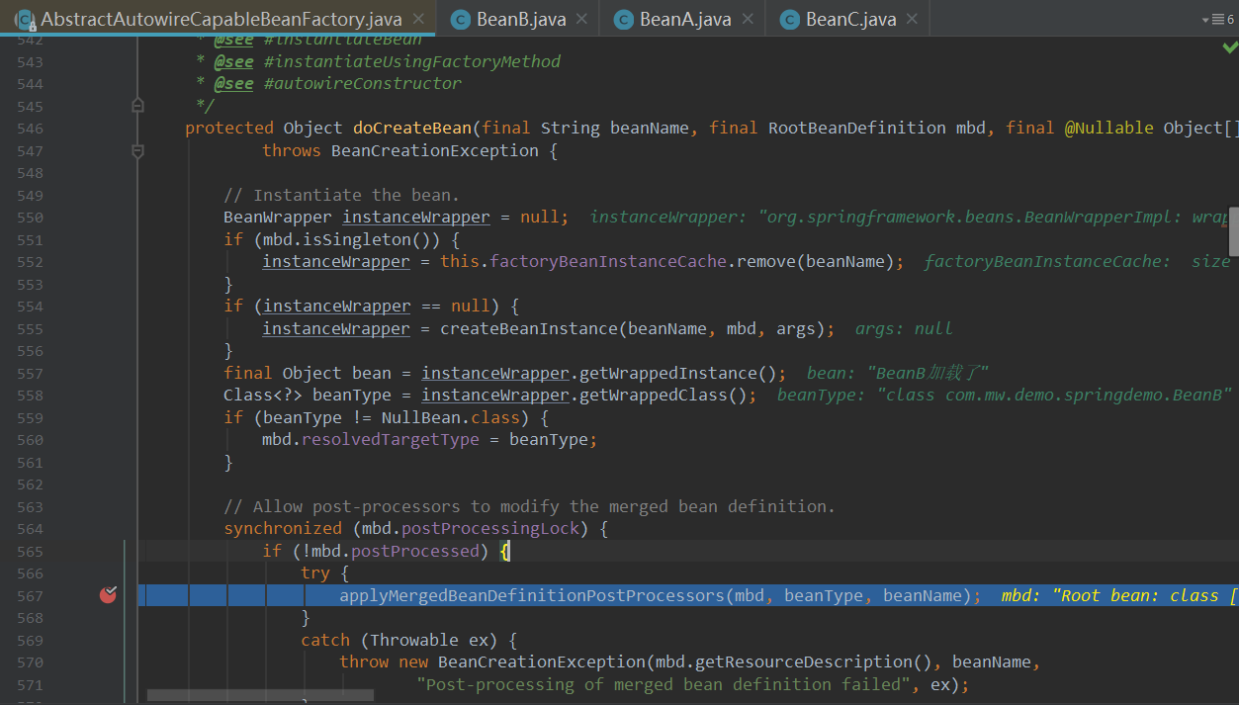1239x705 pixels.
Task: Click the synchronized keyword on line 564
Action: click(x=282, y=528)
